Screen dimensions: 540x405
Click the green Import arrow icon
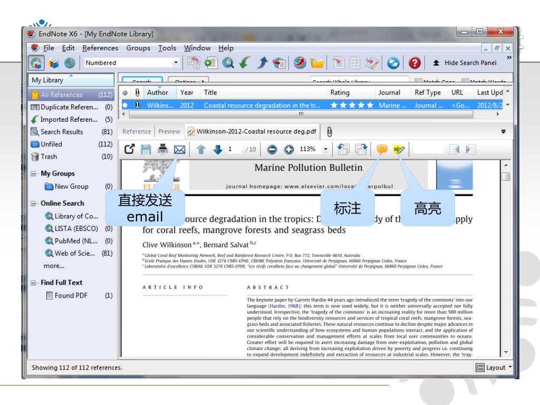(x=245, y=63)
